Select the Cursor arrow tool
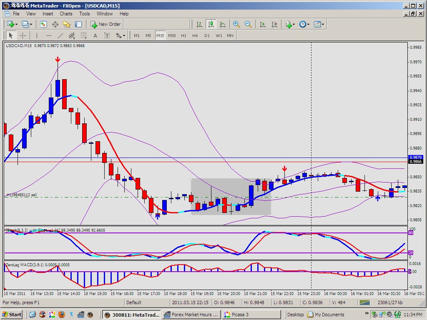427x320 pixels. point(11,35)
